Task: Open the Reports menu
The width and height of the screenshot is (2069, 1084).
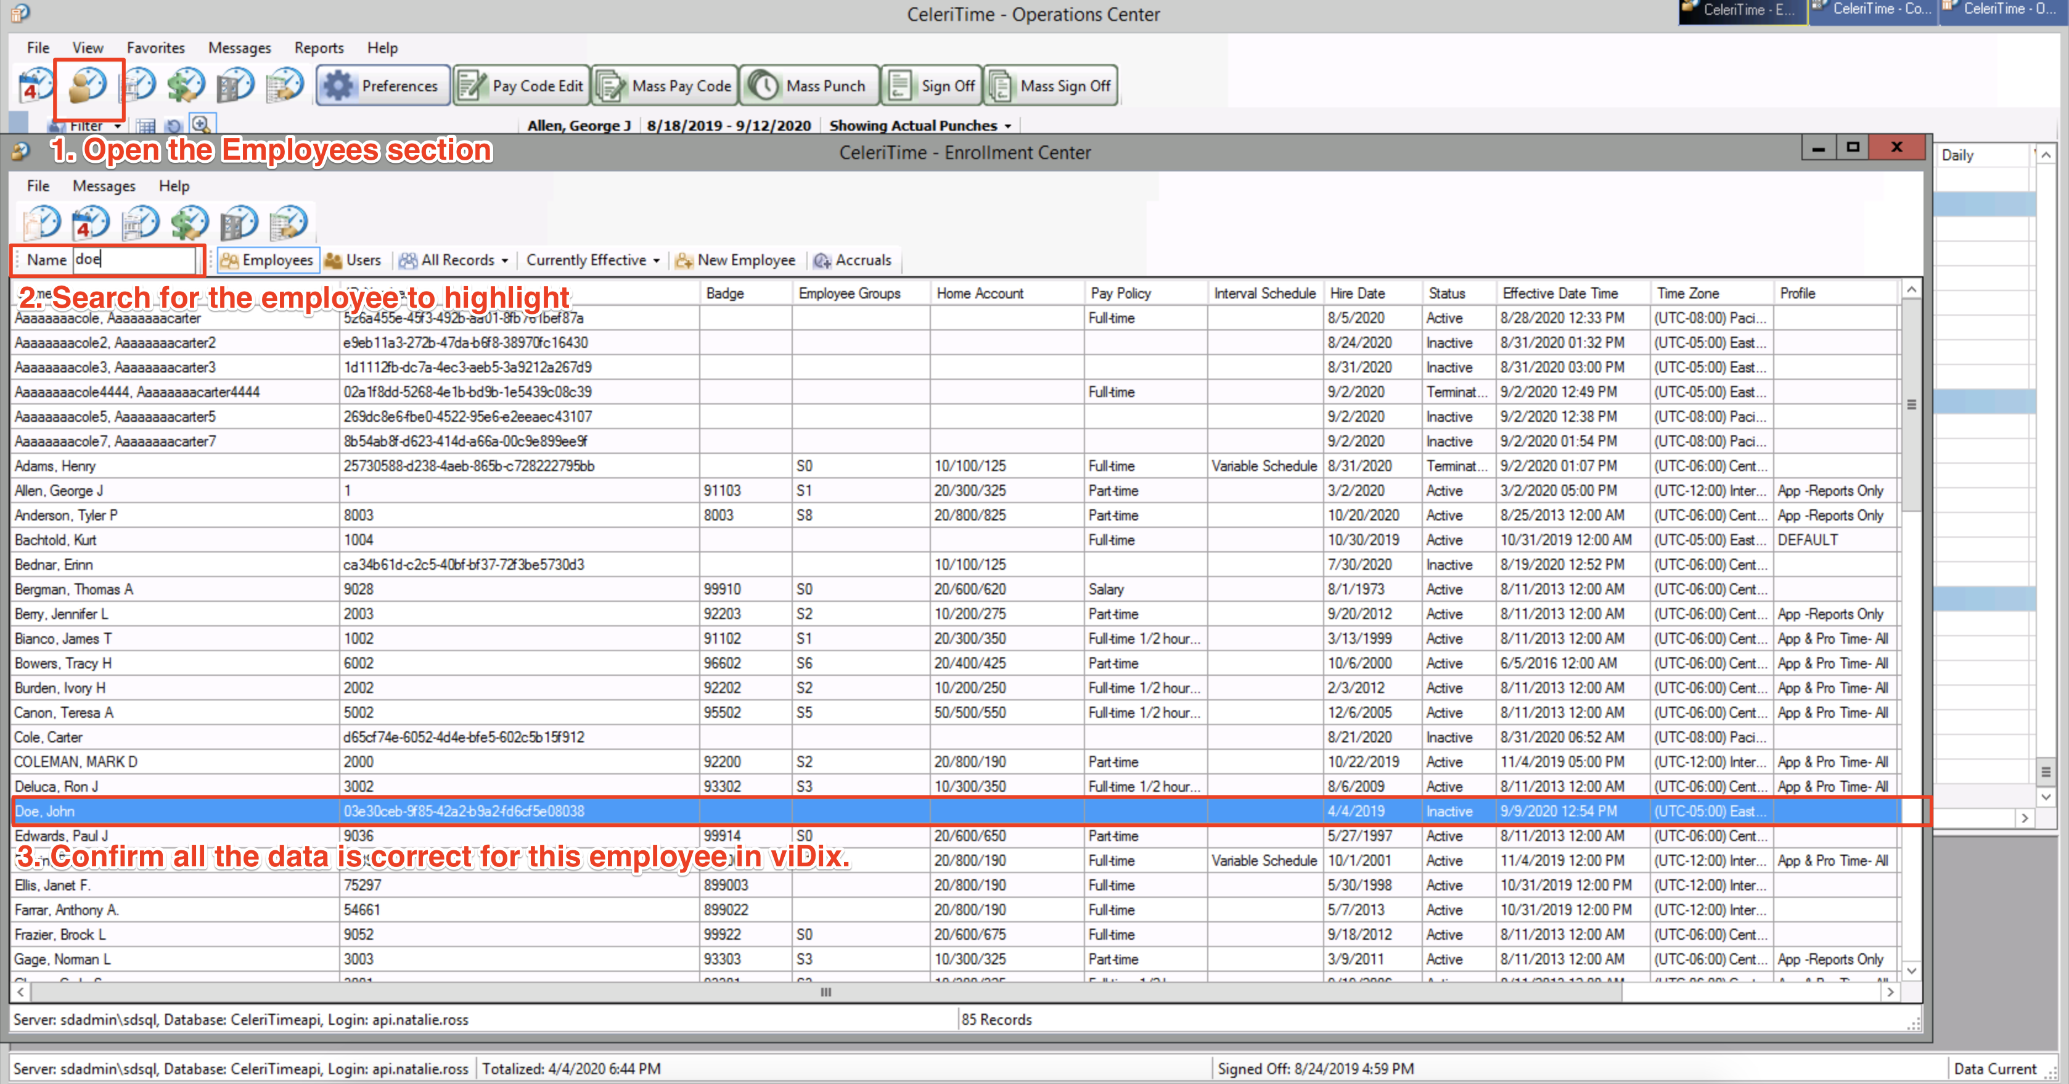Action: (x=318, y=47)
